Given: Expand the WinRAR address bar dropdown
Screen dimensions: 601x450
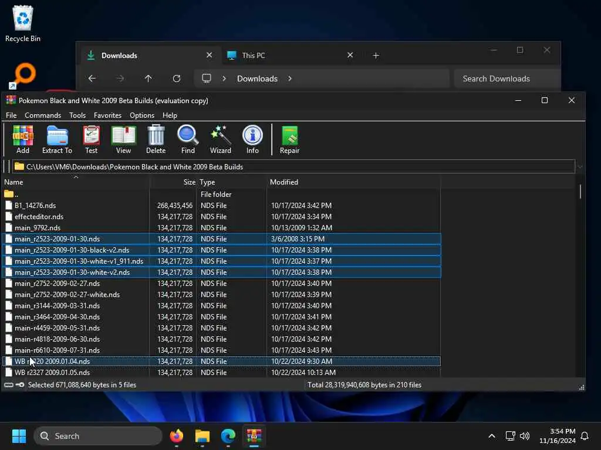Looking at the screenshot, I should click(579, 167).
